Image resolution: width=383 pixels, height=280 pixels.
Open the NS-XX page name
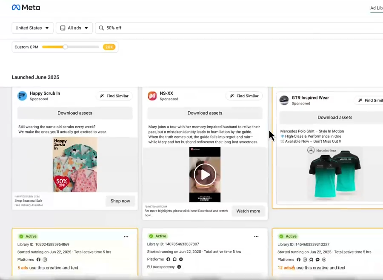click(x=166, y=93)
